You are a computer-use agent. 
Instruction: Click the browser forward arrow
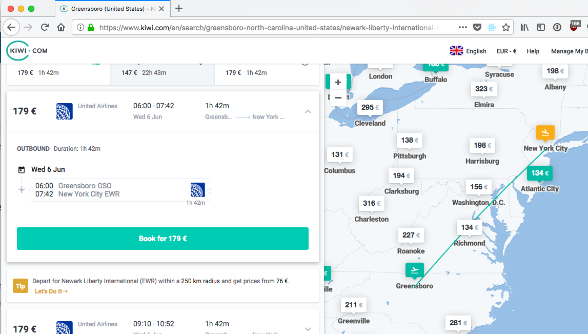(28, 27)
